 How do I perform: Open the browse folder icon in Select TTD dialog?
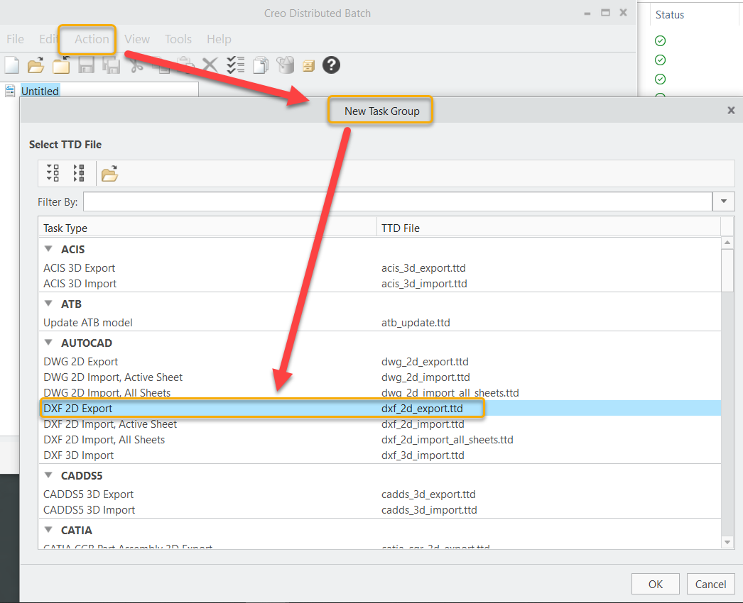(x=109, y=172)
